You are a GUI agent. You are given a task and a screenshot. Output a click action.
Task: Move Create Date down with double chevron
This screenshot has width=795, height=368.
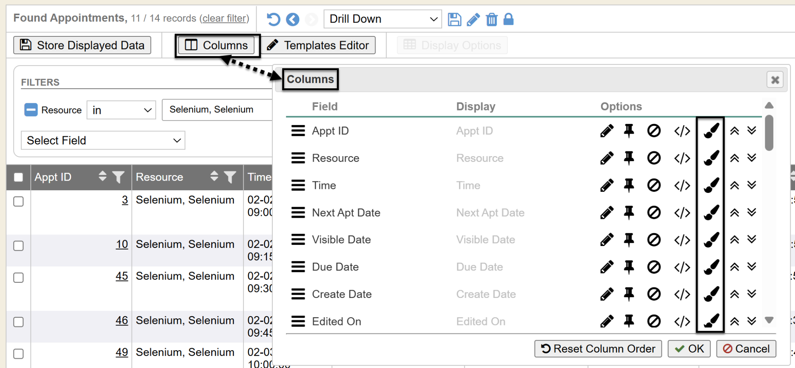point(752,294)
